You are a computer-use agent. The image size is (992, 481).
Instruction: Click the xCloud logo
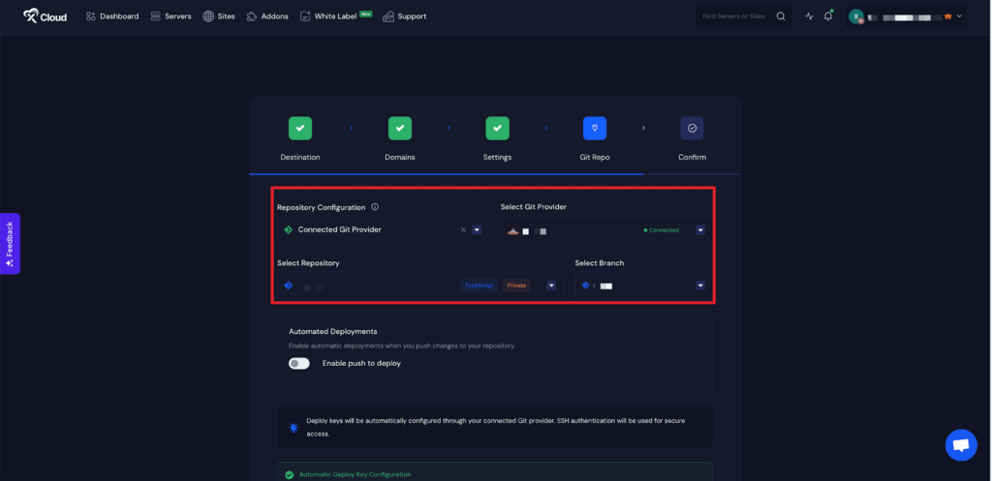tap(45, 15)
